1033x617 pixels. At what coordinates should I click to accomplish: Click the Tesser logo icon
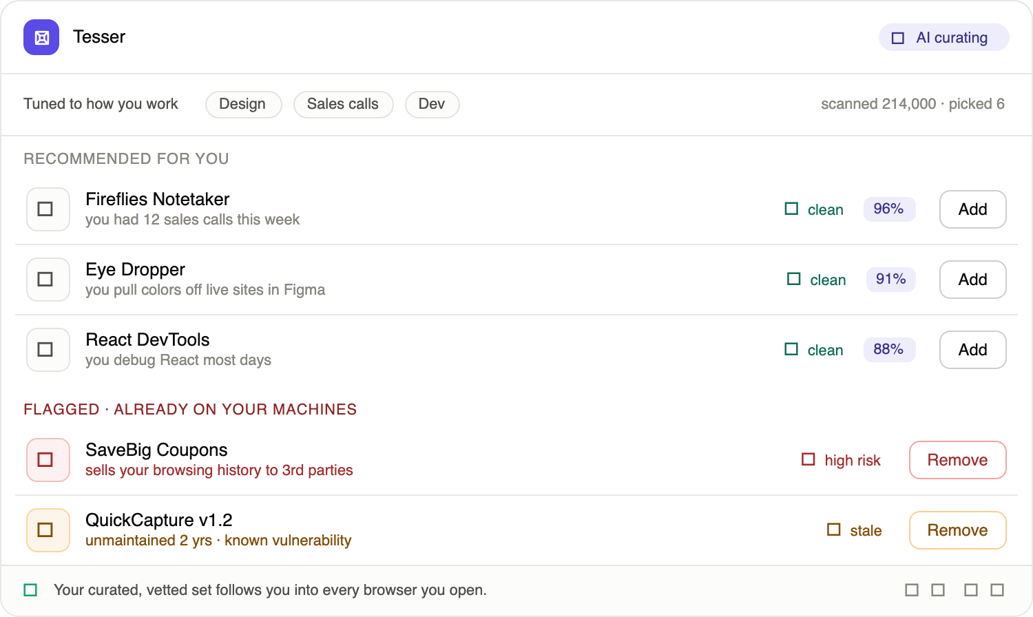point(41,37)
